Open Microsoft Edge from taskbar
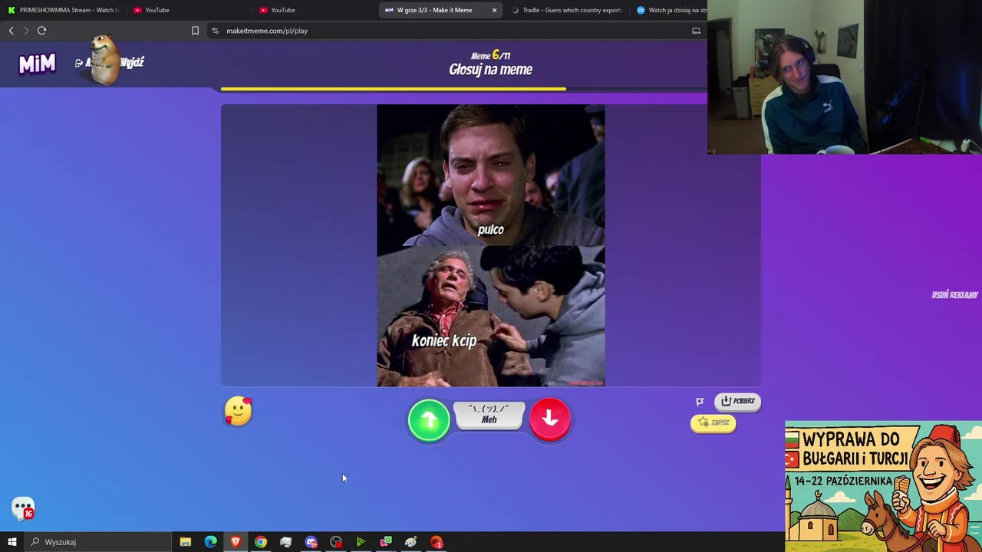This screenshot has width=982, height=552. [x=210, y=542]
